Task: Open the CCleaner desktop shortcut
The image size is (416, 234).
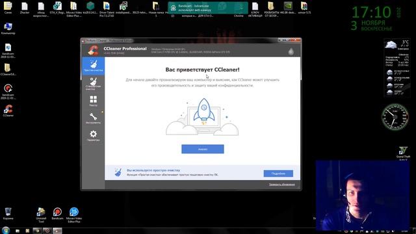Action: click(x=8, y=110)
